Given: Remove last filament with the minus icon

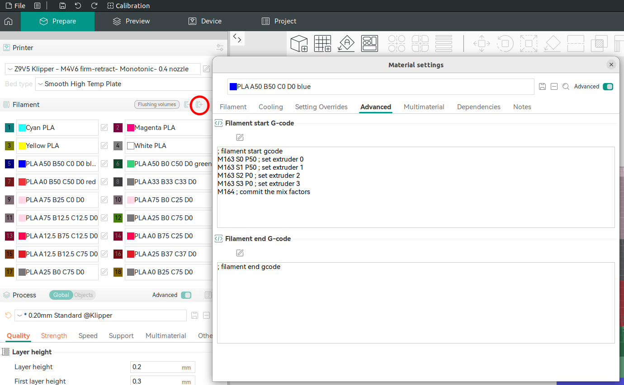Looking at the screenshot, I should [187, 105].
